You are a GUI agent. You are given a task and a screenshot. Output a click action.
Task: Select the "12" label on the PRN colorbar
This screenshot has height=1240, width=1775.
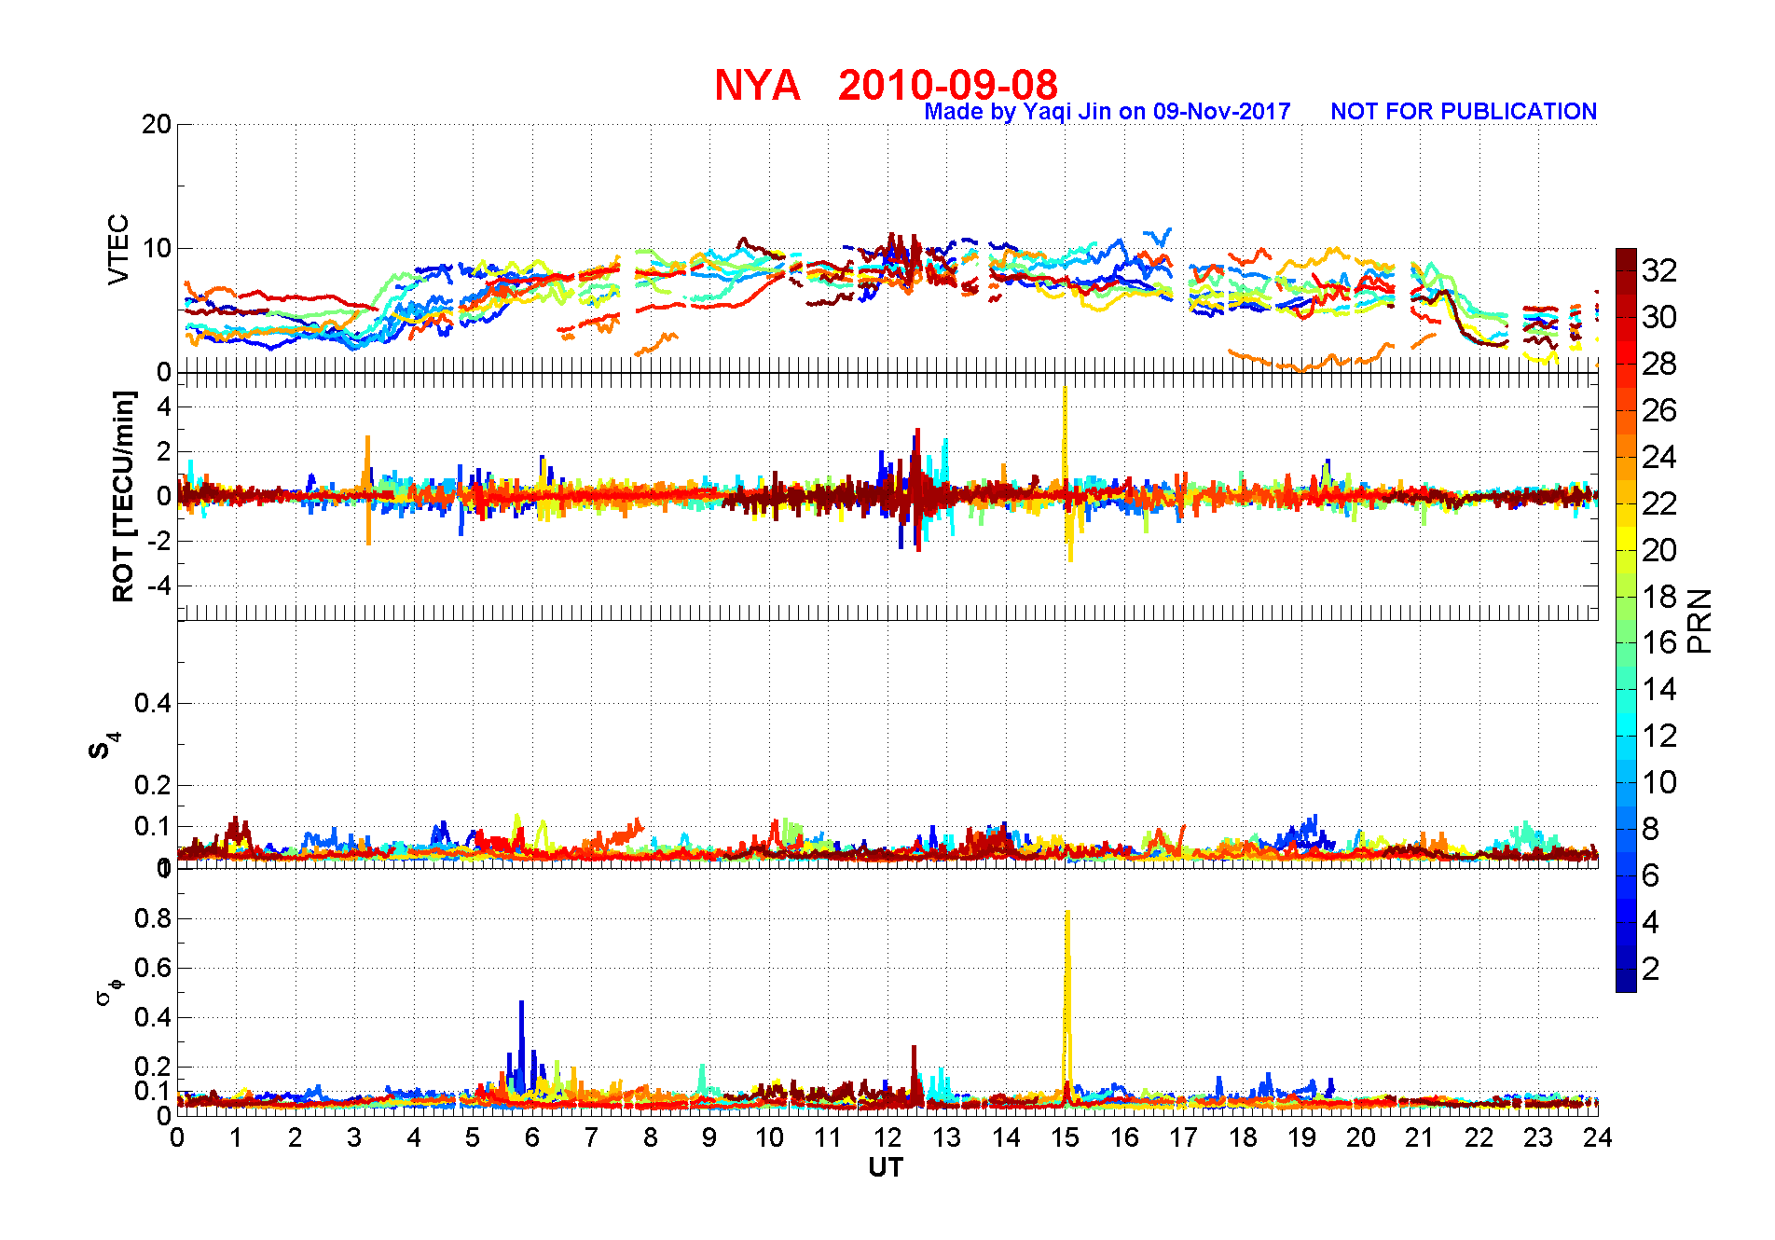[x=1659, y=737]
